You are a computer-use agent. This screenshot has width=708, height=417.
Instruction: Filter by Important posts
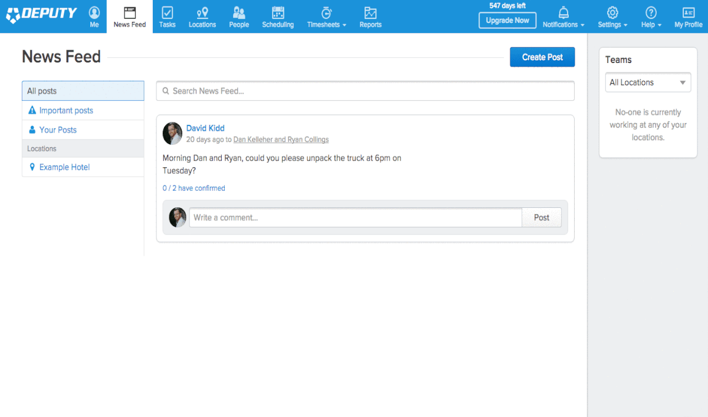tap(66, 111)
